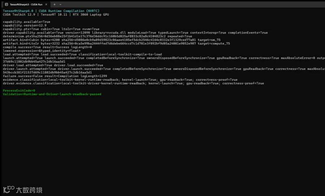Click the 'artifact.kind=LtoIr bytes=3232' line

point(117,44)
